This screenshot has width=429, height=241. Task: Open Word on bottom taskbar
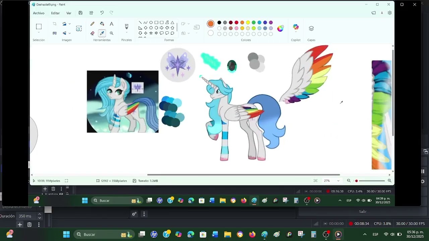pyautogui.click(x=215, y=234)
